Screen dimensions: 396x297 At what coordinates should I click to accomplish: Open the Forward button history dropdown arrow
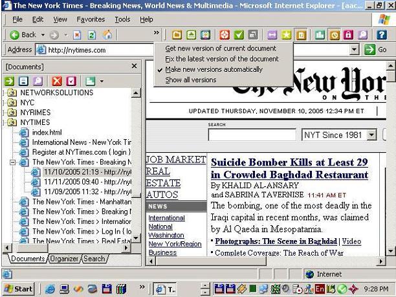click(65, 35)
